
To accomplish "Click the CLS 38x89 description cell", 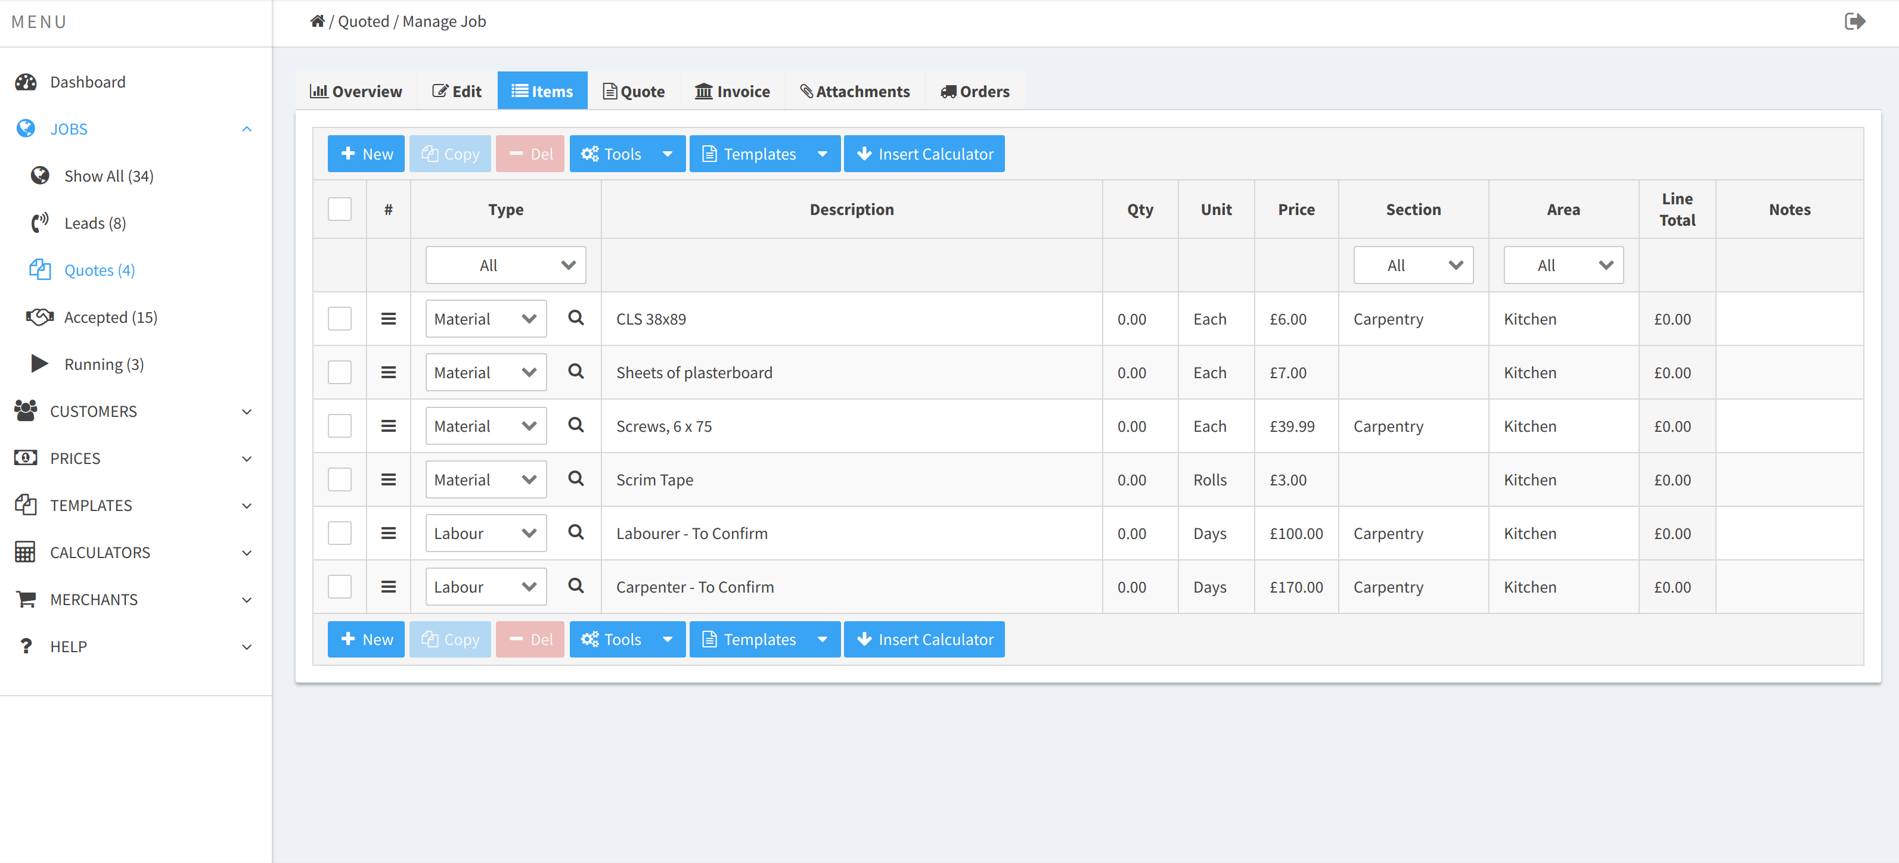I will point(852,319).
